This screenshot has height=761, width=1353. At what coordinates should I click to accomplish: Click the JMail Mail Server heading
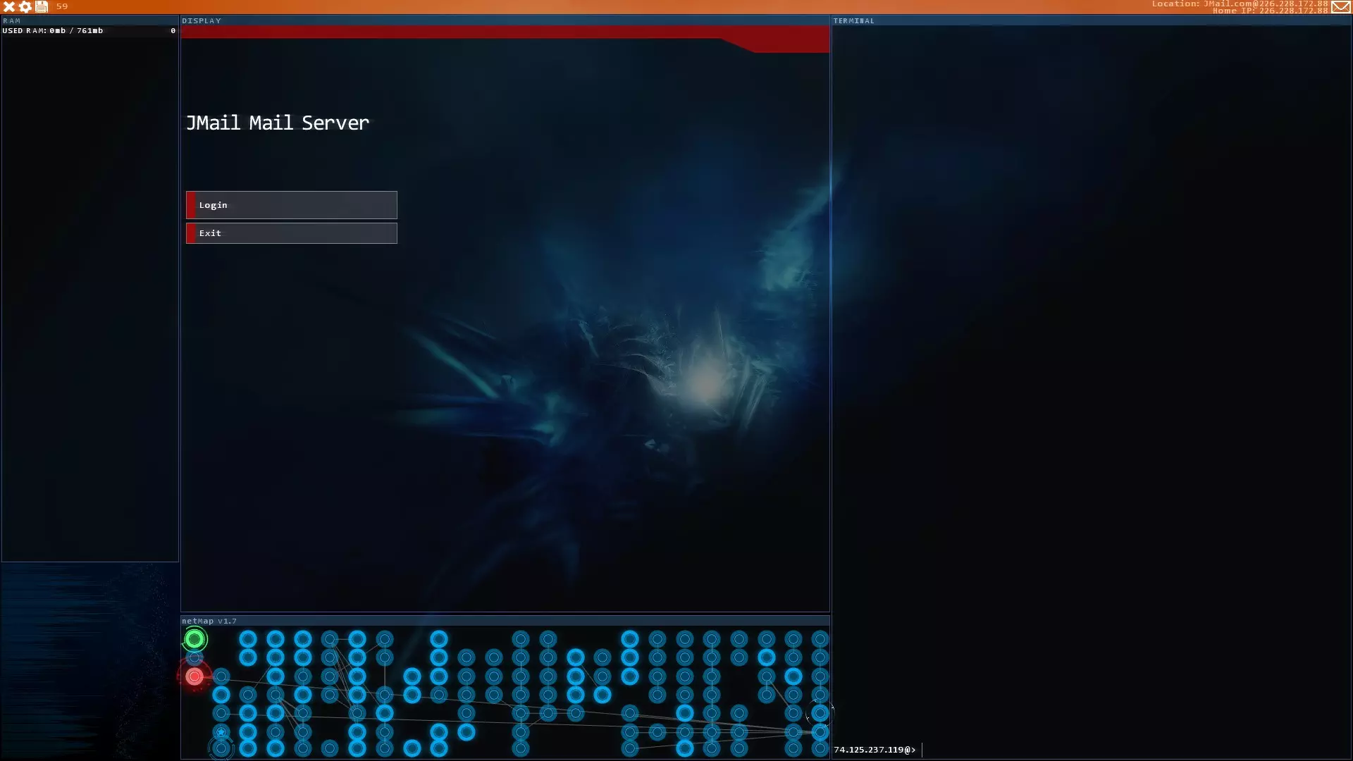(x=277, y=123)
